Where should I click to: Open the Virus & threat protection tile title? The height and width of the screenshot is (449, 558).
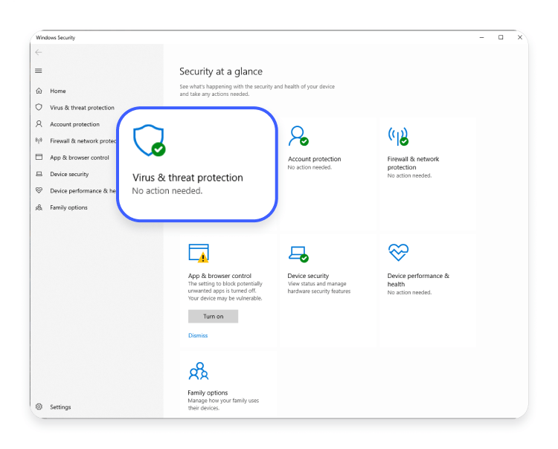tap(187, 178)
